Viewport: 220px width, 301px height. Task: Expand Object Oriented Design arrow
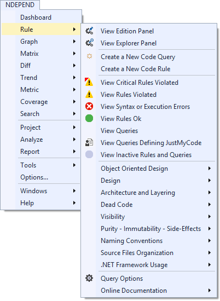(210, 169)
